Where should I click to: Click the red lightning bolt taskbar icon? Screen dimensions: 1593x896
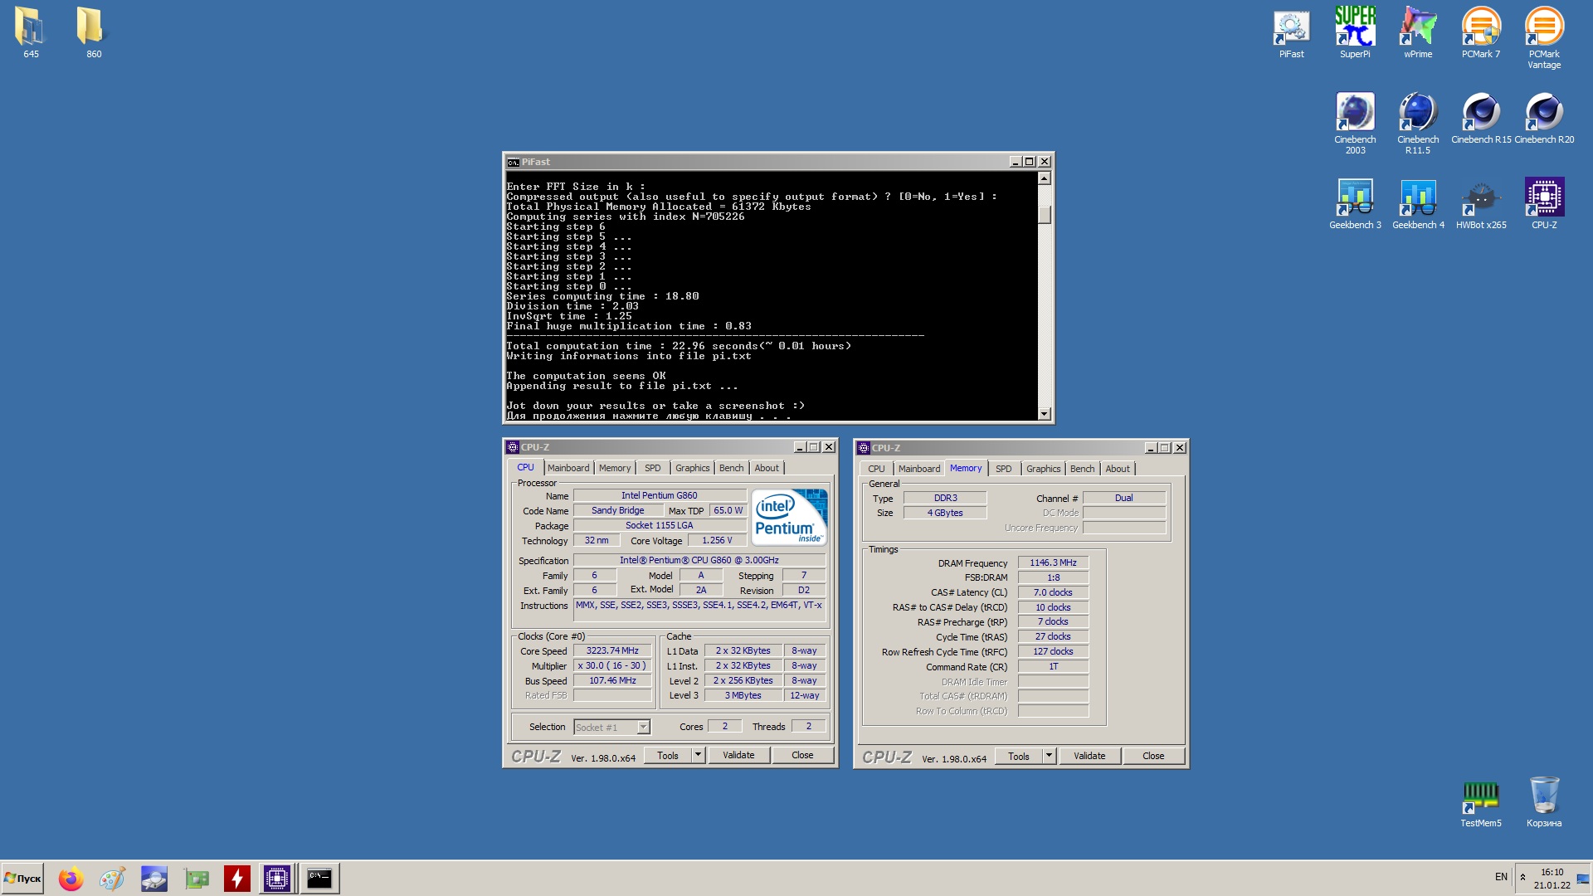tap(237, 878)
